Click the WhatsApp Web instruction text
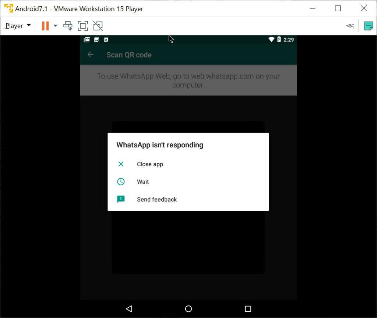The width and height of the screenshot is (377, 318). coord(188,80)
